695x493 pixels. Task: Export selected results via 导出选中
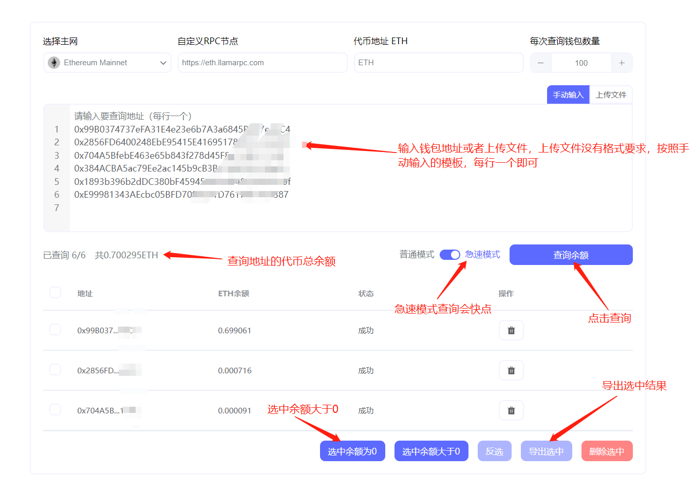pos(546,450)
